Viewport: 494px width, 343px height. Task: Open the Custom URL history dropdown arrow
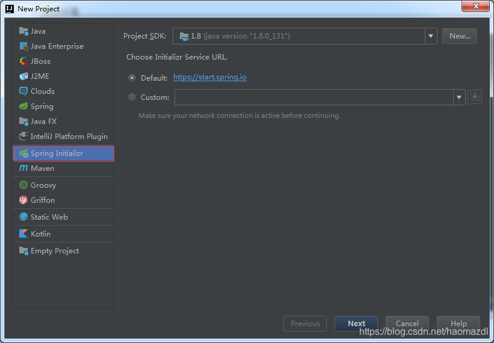pos(459,97)
